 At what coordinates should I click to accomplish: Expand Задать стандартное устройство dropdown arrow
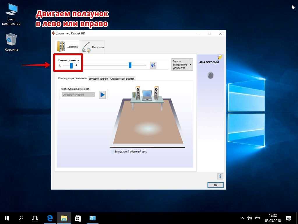(191, 64)
